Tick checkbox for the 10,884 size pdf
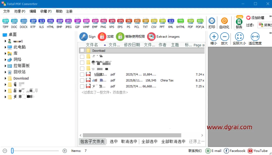 (82, 74)
